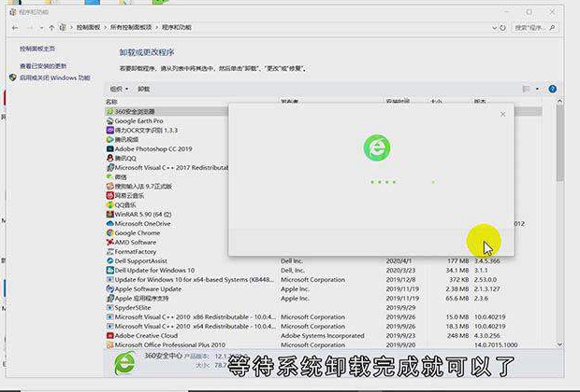The width and height of the screenshot is (580, 392).
Task: Select the SpyderSElite row
Action: click(324, 307)
